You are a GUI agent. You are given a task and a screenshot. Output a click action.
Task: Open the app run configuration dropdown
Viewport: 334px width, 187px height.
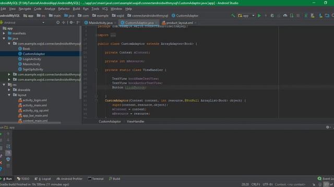(246, 16)
